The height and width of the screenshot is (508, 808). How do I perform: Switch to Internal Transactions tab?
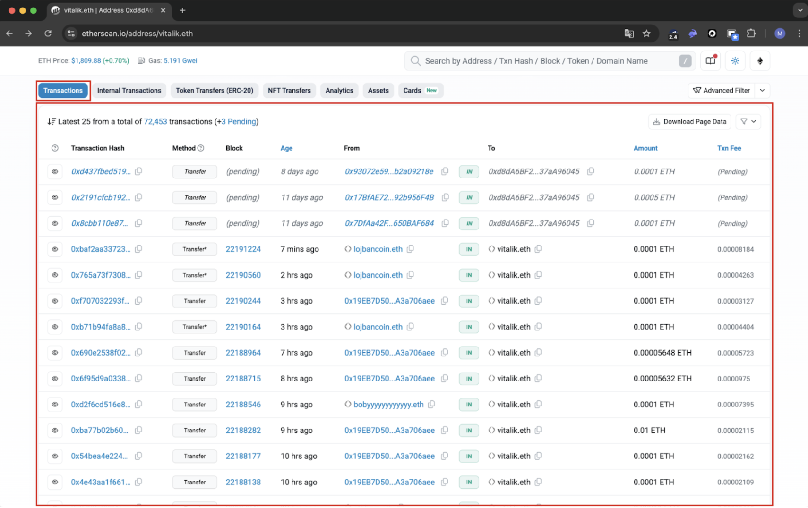point(129,90)
